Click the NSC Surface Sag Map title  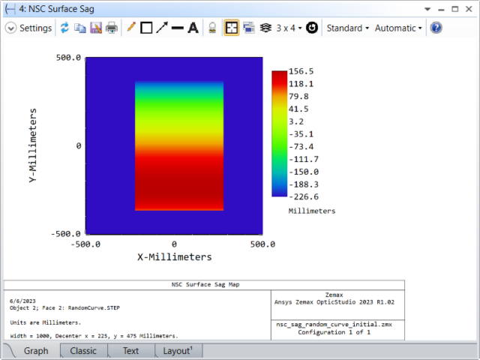point(205,285)
